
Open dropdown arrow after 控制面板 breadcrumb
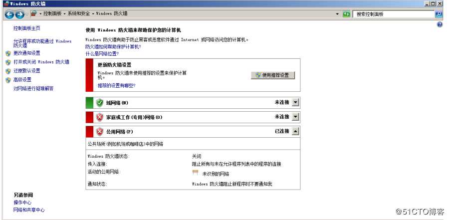coord(65,14)
